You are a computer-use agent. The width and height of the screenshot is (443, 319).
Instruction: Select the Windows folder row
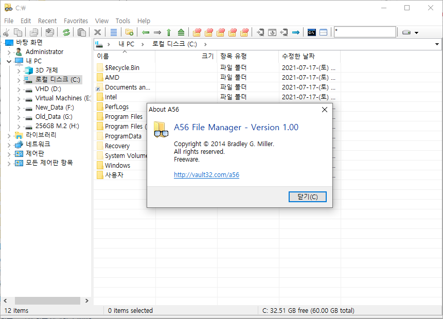coord(117,165)
